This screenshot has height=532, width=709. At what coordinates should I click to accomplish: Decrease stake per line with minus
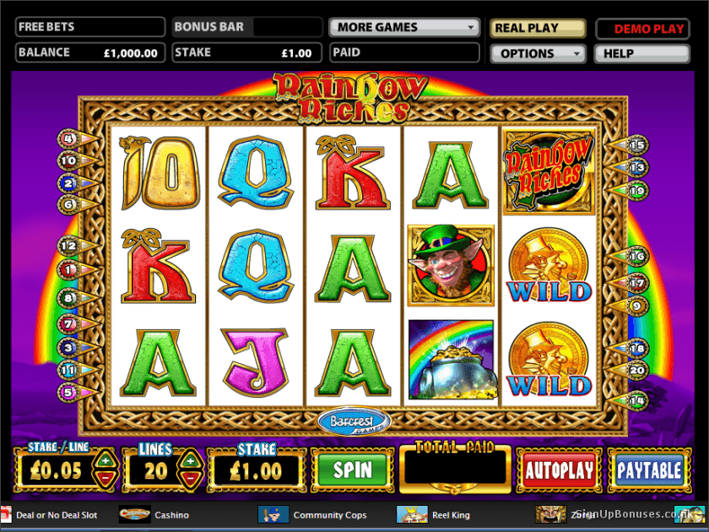[x=106, y=478]
